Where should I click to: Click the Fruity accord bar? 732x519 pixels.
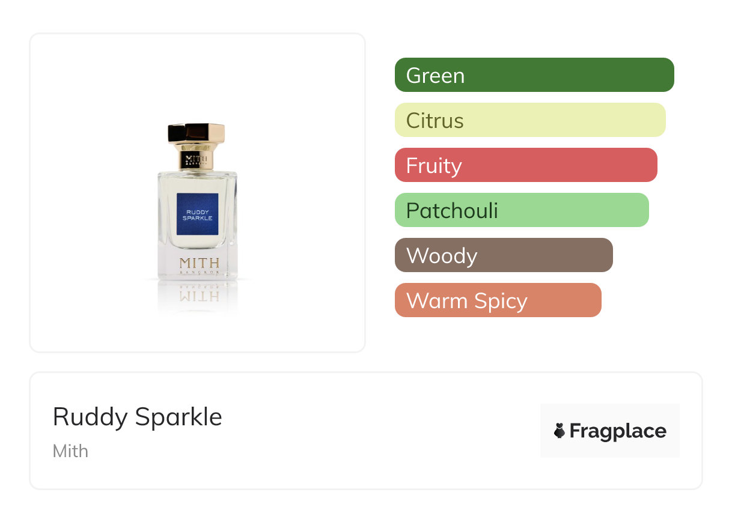click(525, 165)
